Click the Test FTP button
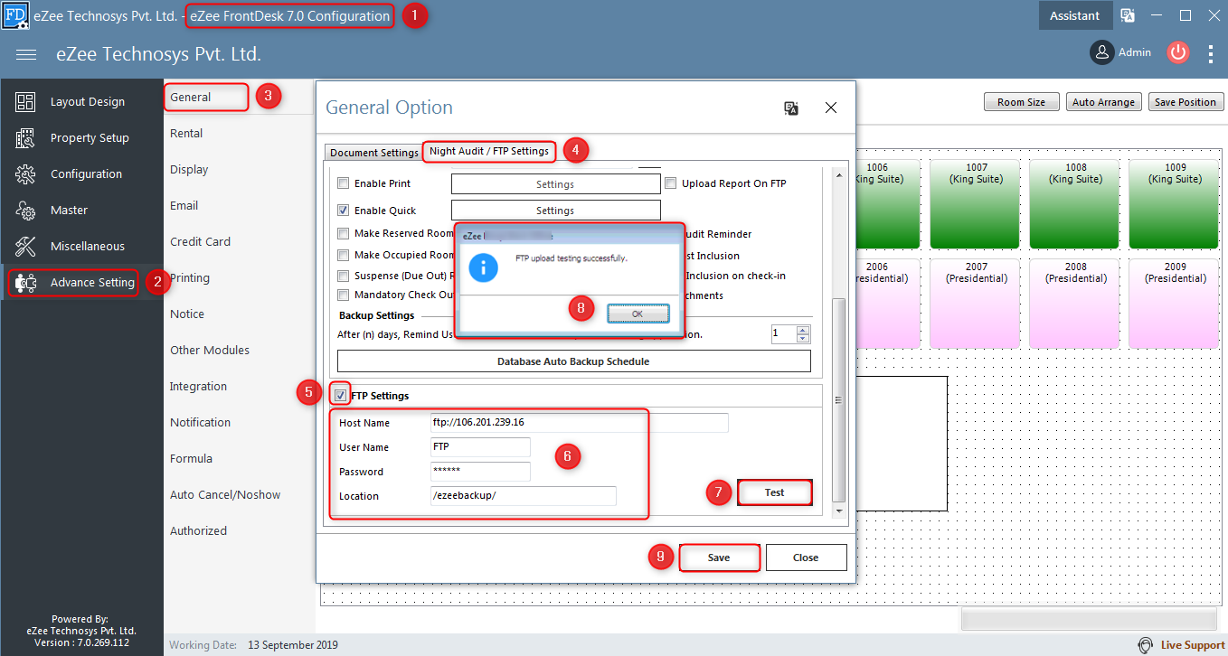The height and width of the screenshot is (656, 1228). (x=775, y=492)
